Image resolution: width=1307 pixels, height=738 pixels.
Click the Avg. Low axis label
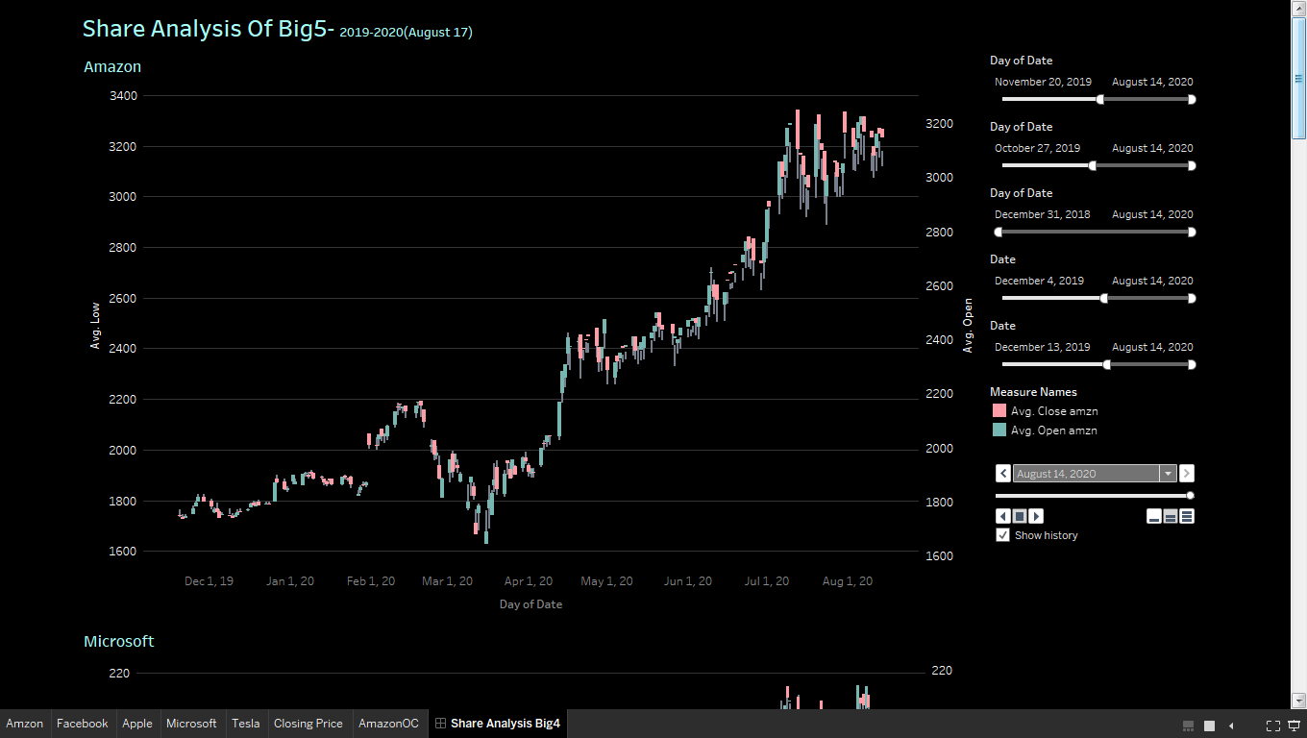coord(95,324)
